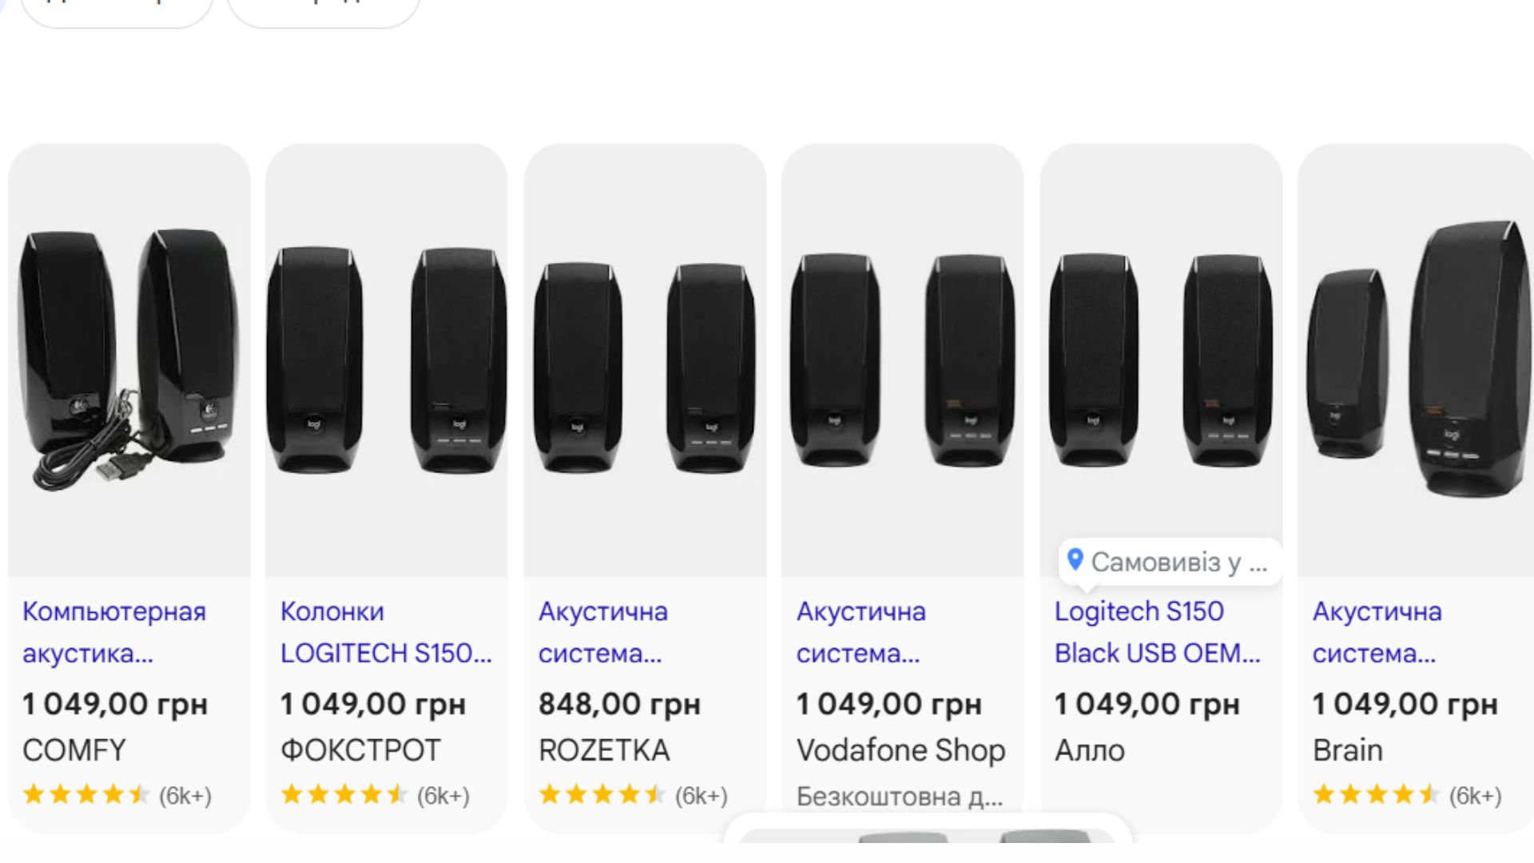The width and height of the screenshot is (1534, 863).
Task: Click the 848,00 грн price
Action: pos(619,704)
